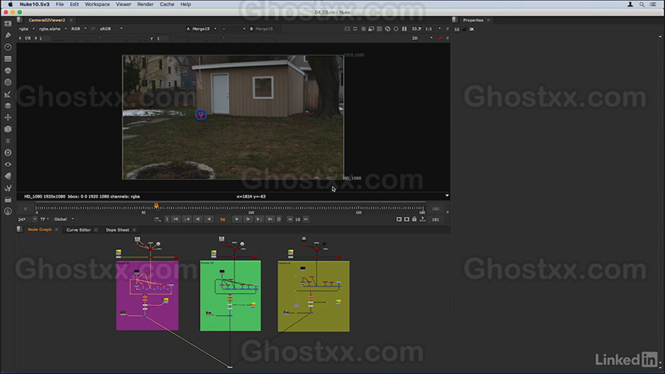Open the File menu

coord(60,5)
